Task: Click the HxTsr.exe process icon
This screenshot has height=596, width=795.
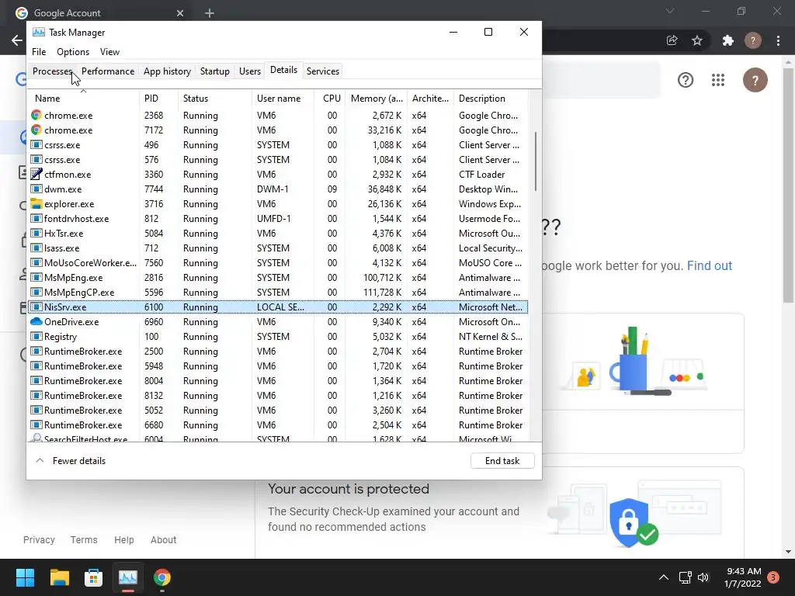Action: point(36,233)
